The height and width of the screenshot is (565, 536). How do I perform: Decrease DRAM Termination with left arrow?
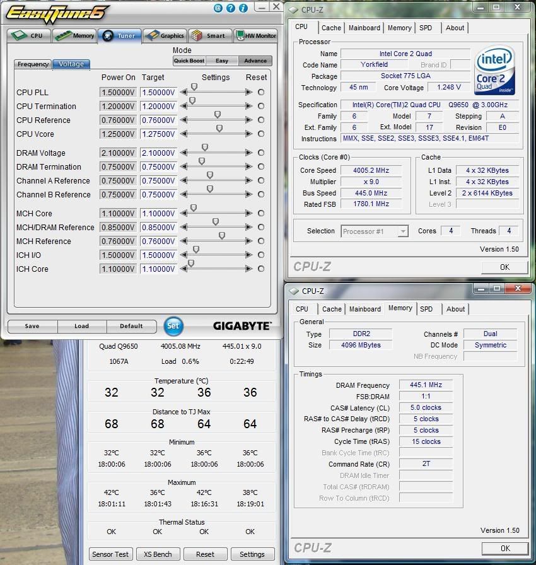184,166
